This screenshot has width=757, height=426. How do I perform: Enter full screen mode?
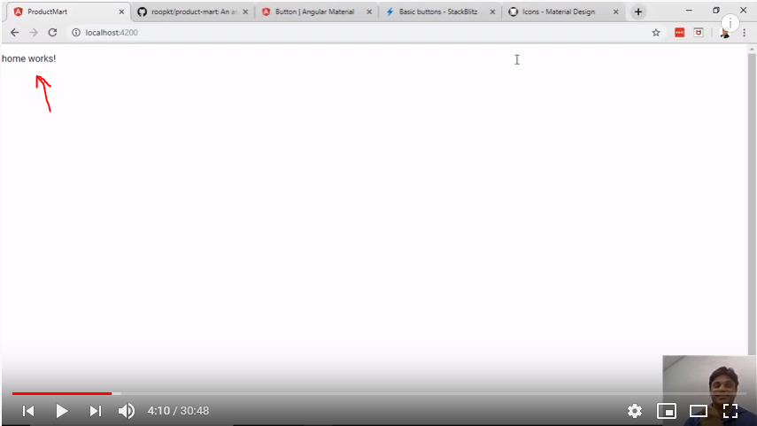tap(730, 411)
